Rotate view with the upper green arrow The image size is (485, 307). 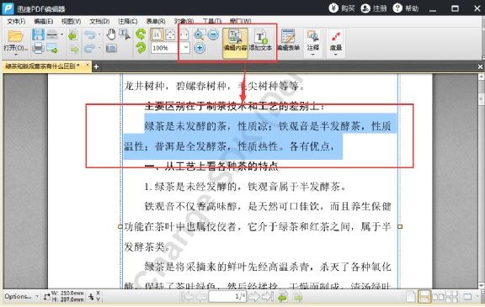click(x=141, y=34)
